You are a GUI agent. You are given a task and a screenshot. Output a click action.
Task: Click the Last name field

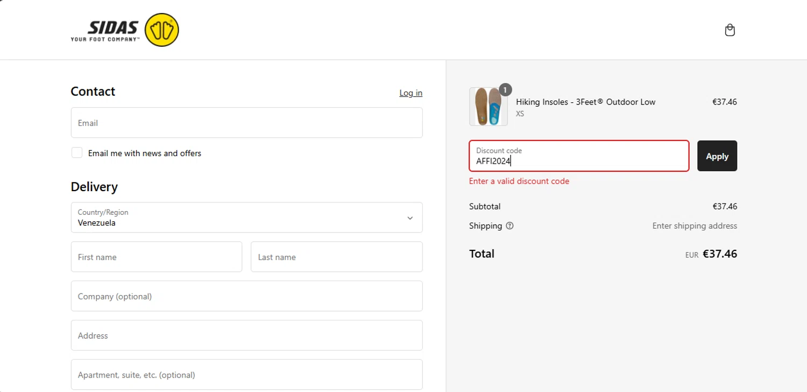[x=336, y=257]
